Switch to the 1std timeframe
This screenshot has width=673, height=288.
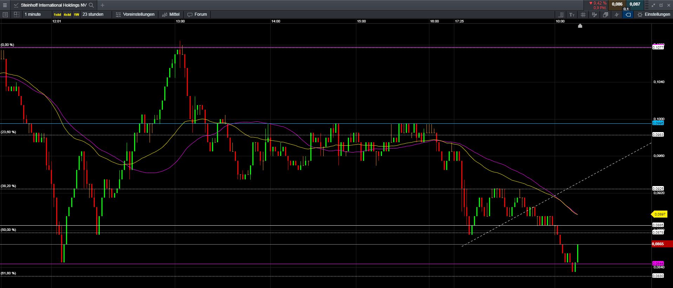pyautogui.click(x=57, y=14)
